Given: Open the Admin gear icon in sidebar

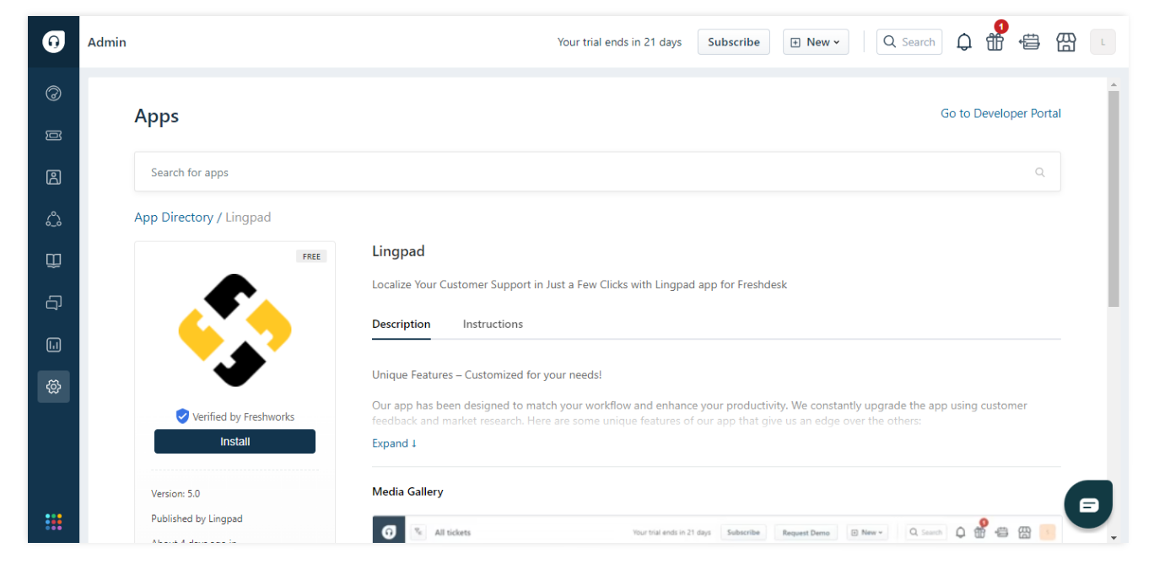Looking at the screenshot, I should (x=53, y=387).
